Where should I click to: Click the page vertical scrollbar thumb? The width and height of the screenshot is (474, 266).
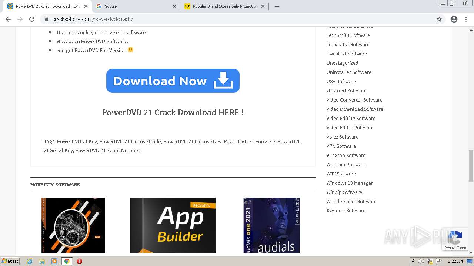[471, 166]
